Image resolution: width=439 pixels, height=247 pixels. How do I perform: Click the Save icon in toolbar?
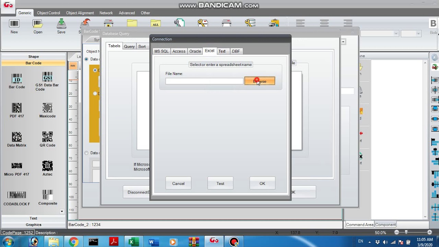[x=61, y=23]
